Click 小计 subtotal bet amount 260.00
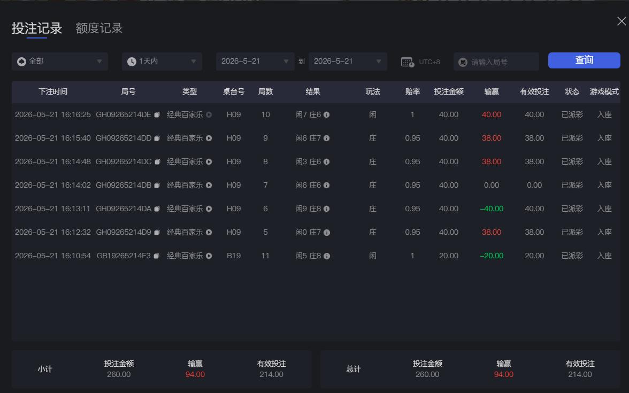Image resolution: width=629 pixels, height=393 pixels. [119, 374]
